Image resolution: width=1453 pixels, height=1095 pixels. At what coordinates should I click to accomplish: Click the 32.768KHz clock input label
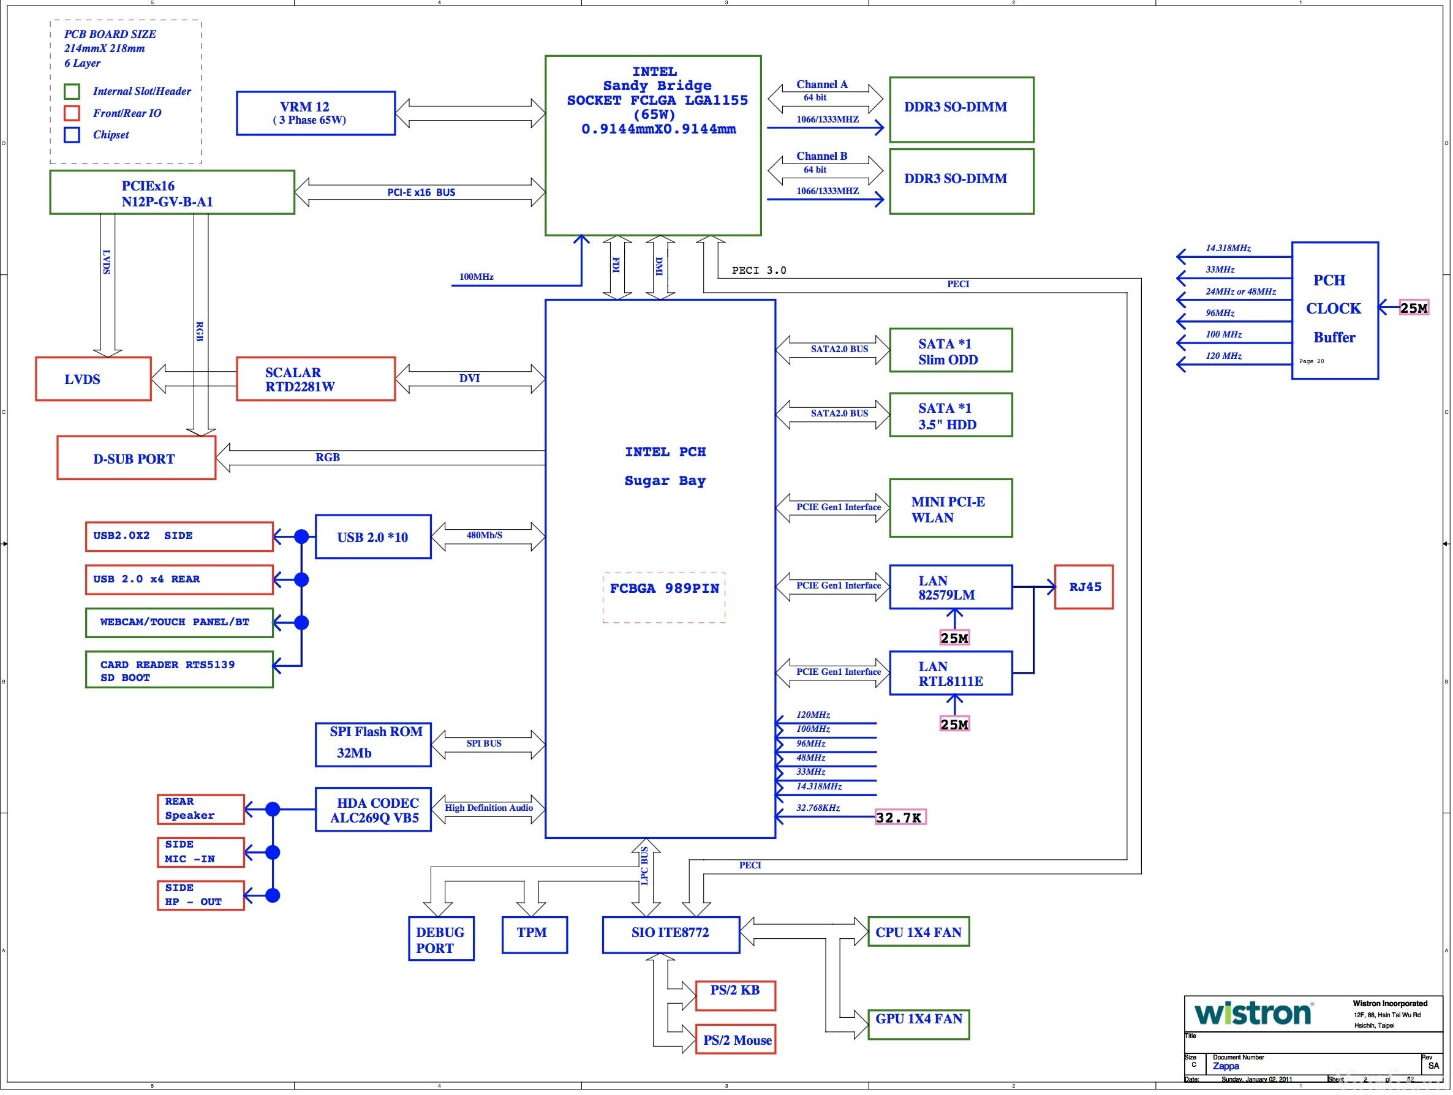pos(818,808)
